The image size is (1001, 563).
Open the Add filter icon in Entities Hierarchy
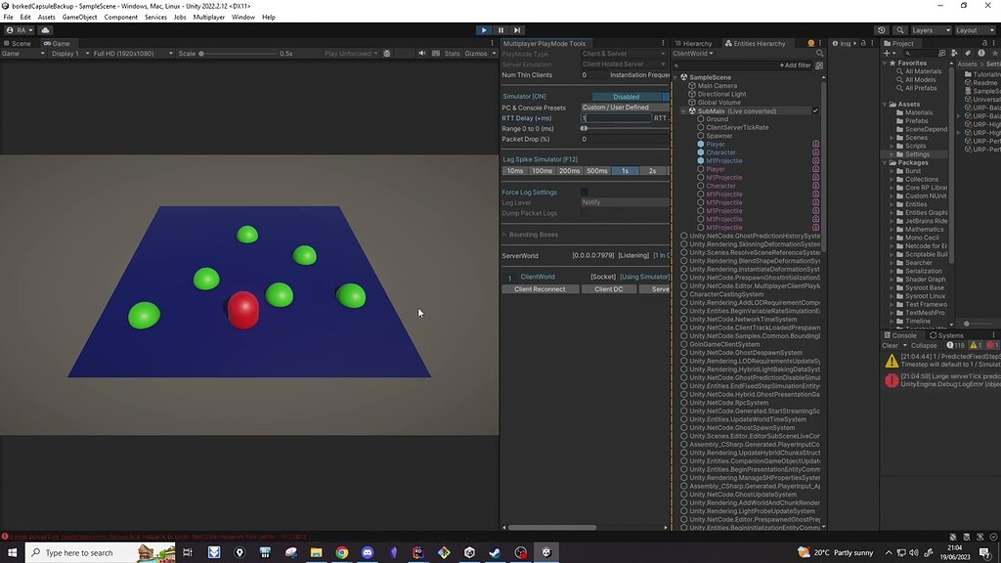796,65
